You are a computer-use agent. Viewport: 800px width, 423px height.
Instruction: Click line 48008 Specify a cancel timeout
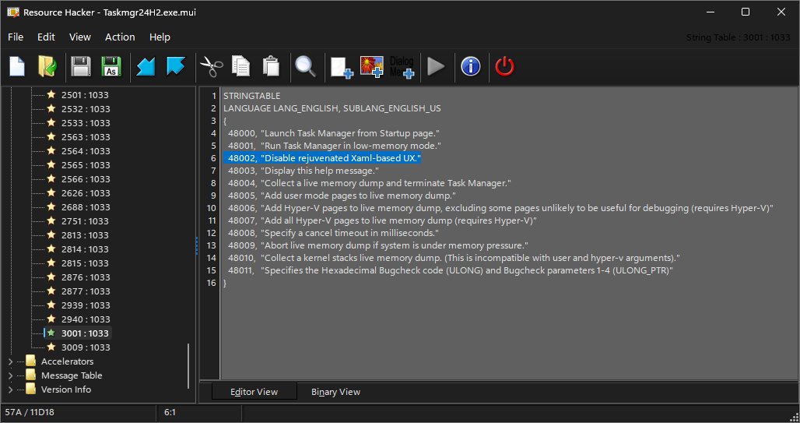pyautogui.click(x=333, y=233)
